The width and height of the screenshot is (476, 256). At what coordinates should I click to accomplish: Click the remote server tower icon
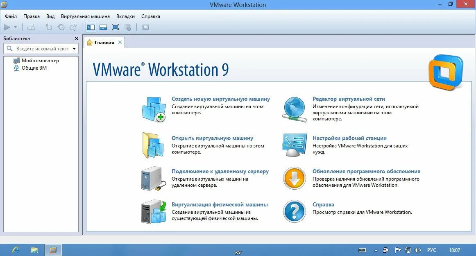tap(154, 179)
